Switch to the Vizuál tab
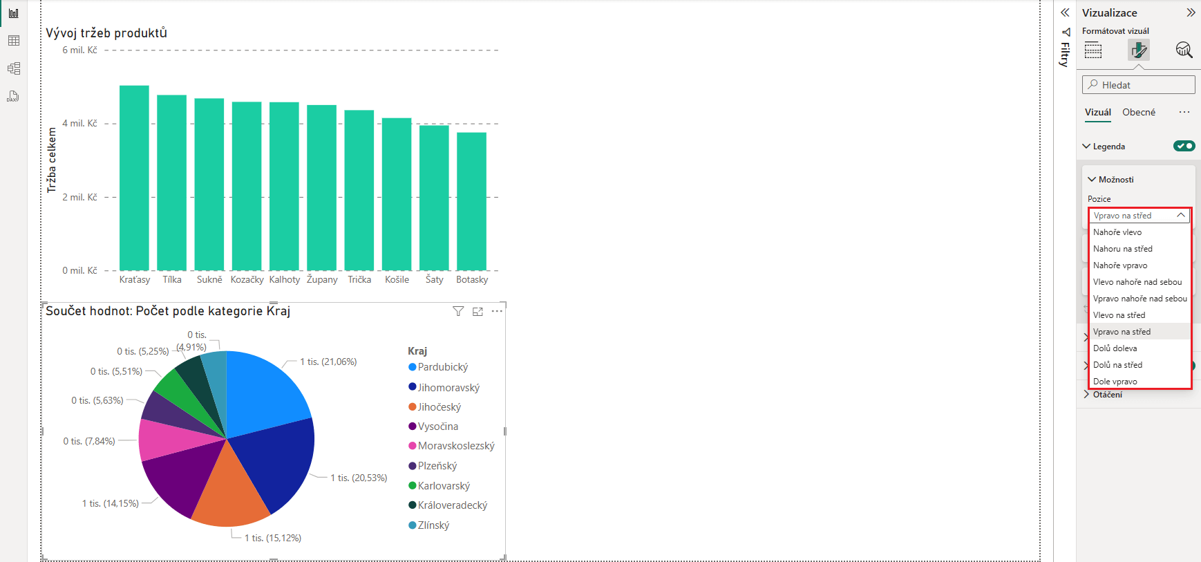The image size is (1201, 562). pos(1097,112)
